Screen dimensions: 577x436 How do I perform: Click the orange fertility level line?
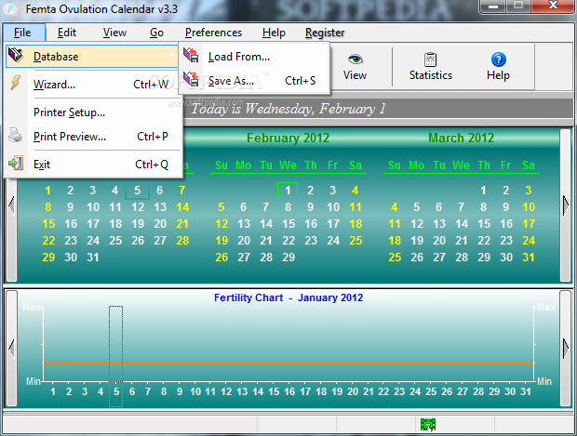point(288,363)
